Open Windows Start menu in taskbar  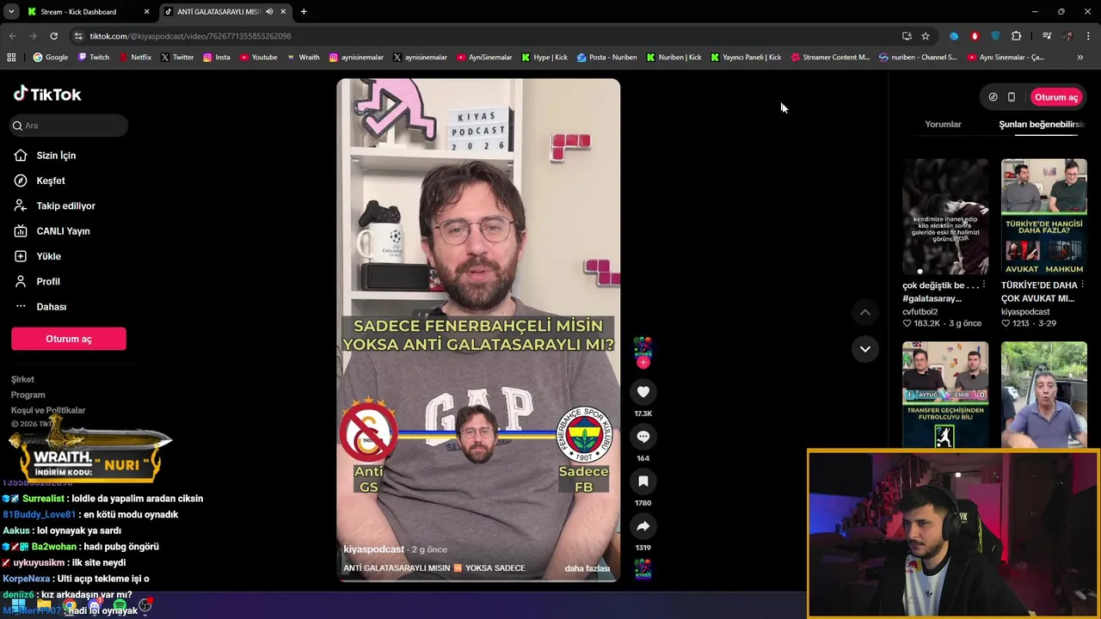click(18, 606)
